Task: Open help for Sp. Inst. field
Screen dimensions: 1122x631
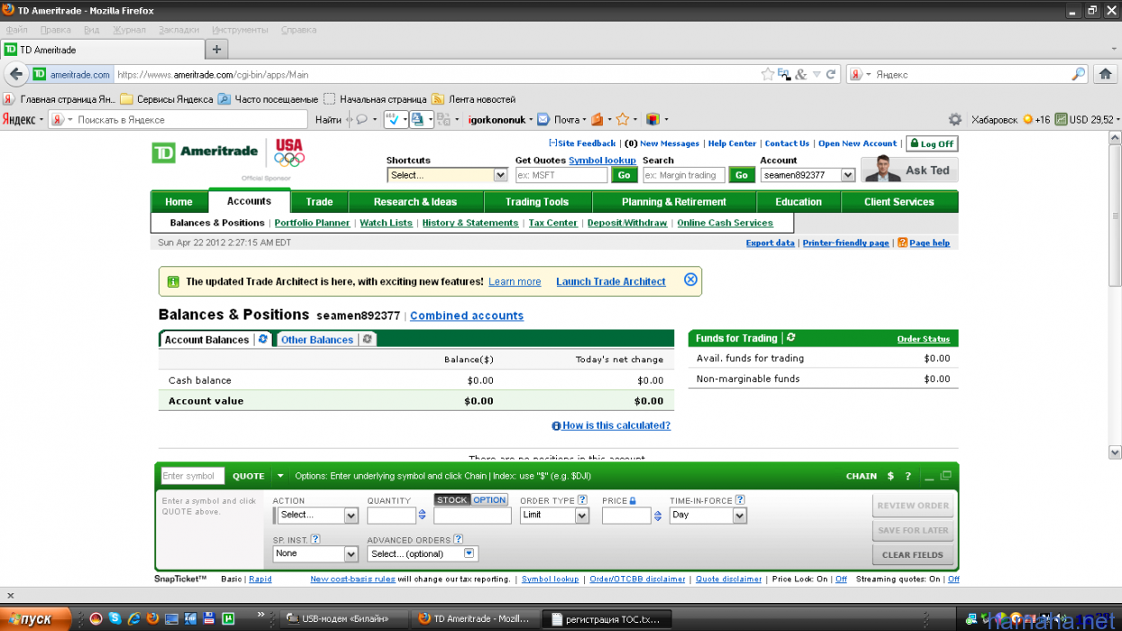Action: (315, 539)
